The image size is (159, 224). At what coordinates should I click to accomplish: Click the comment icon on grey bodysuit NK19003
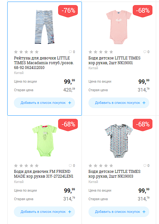pyautogui.click(x=145, y=166)
